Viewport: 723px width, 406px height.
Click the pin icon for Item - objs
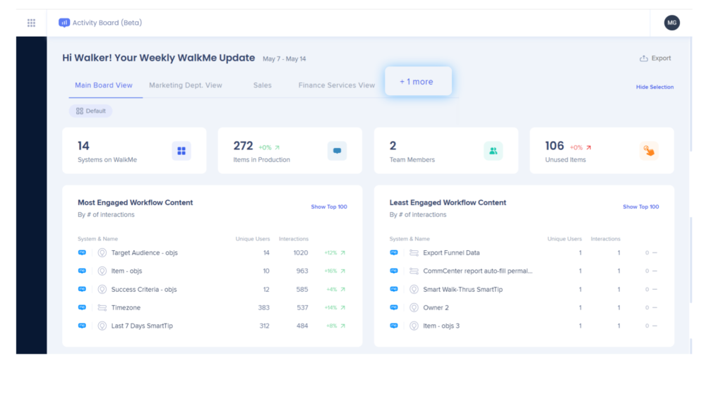coord(102,271)
